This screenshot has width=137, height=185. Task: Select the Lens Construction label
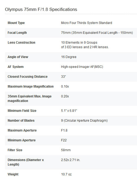point(22,43)
